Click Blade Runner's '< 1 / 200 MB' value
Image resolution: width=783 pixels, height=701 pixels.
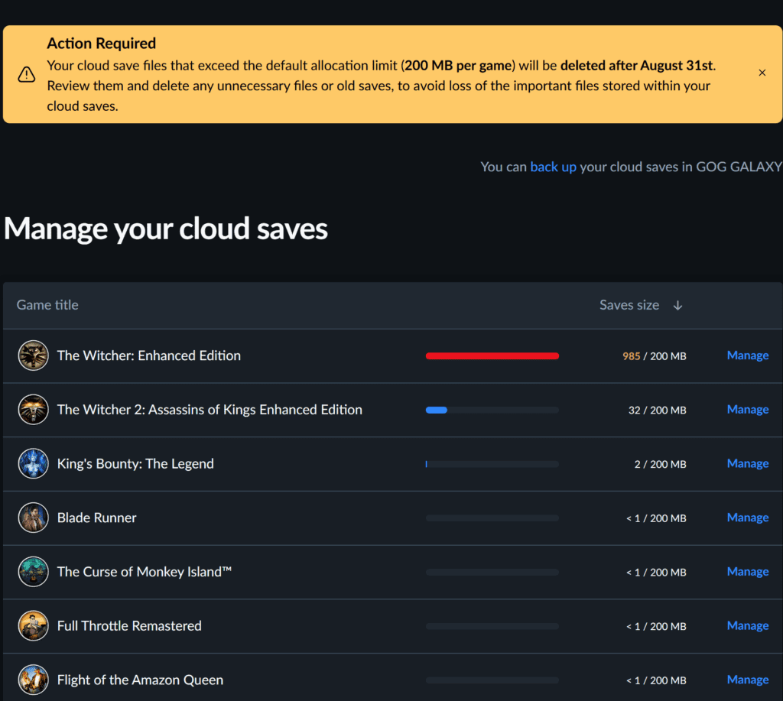click(656, 518)
